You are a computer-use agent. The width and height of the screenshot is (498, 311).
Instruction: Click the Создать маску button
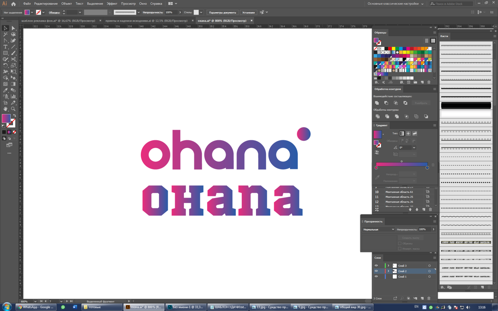tap(411, 238)
